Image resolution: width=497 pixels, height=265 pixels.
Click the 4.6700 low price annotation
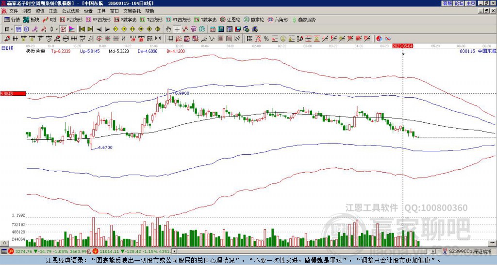tap(105, 147)
